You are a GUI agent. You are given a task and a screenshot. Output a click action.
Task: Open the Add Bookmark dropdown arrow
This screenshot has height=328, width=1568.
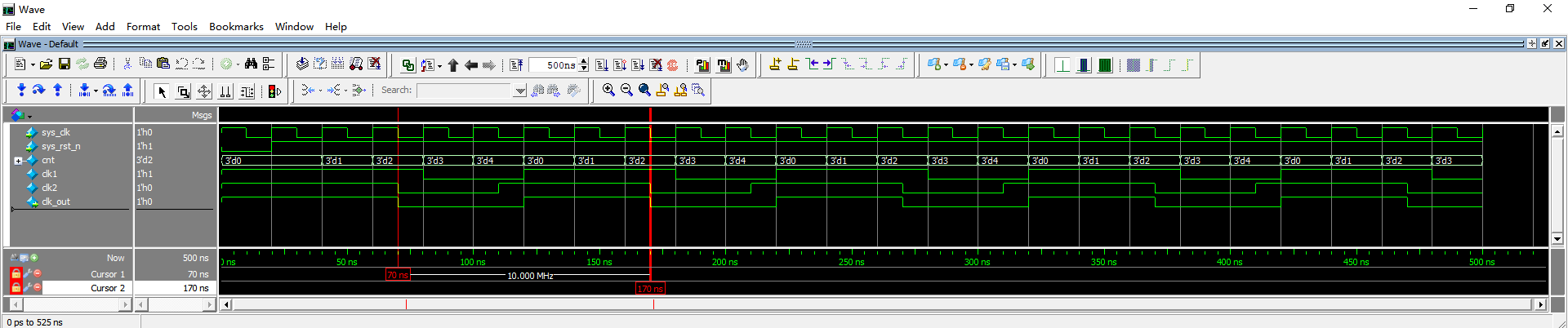pyautogui.click(x=947, y=65)
